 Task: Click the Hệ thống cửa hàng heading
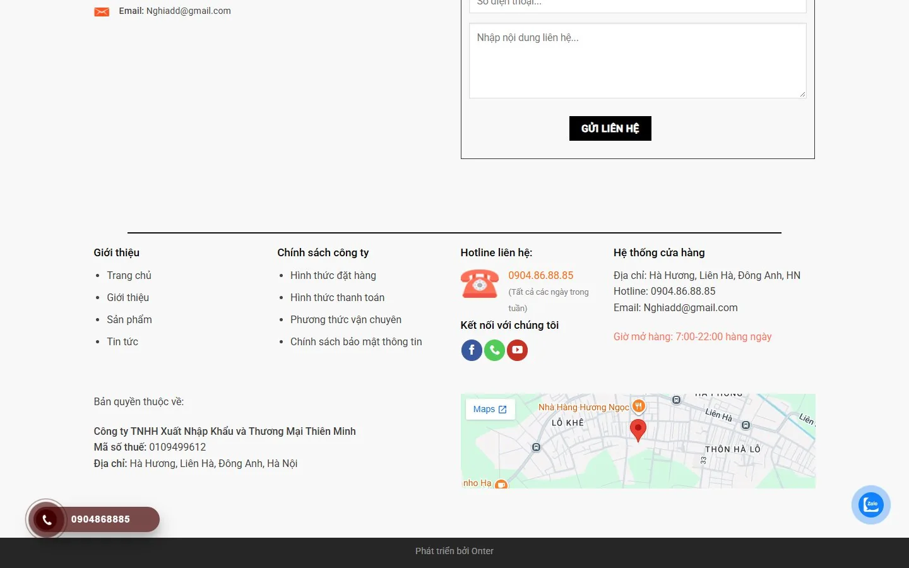659,252
